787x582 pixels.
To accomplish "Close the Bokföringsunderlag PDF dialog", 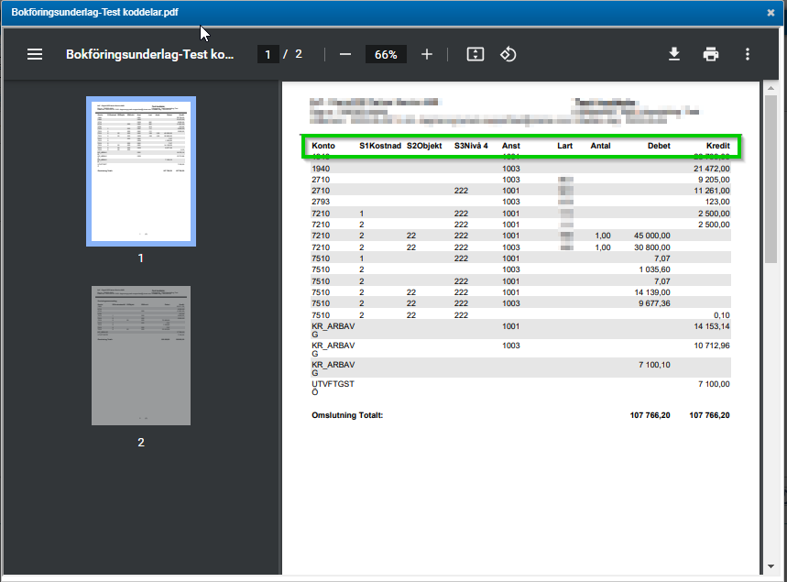I will point(771,12).
